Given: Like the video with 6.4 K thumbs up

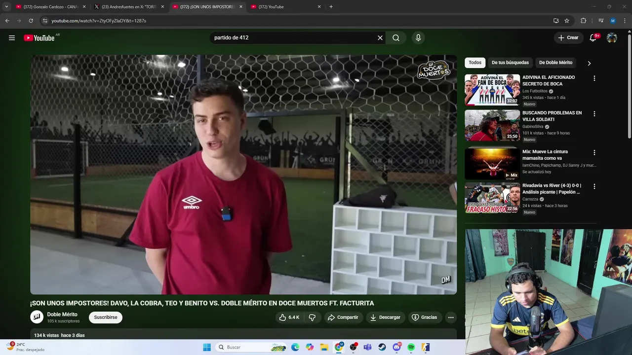Looking at the screenshot, I should [289, 318].
